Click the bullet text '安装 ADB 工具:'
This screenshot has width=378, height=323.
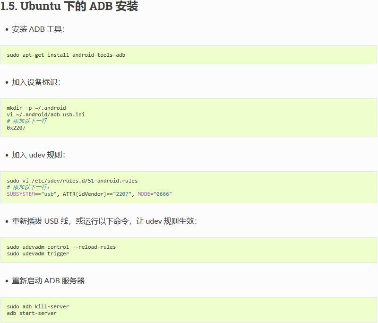pyautogui.click(x=38, y=29)
